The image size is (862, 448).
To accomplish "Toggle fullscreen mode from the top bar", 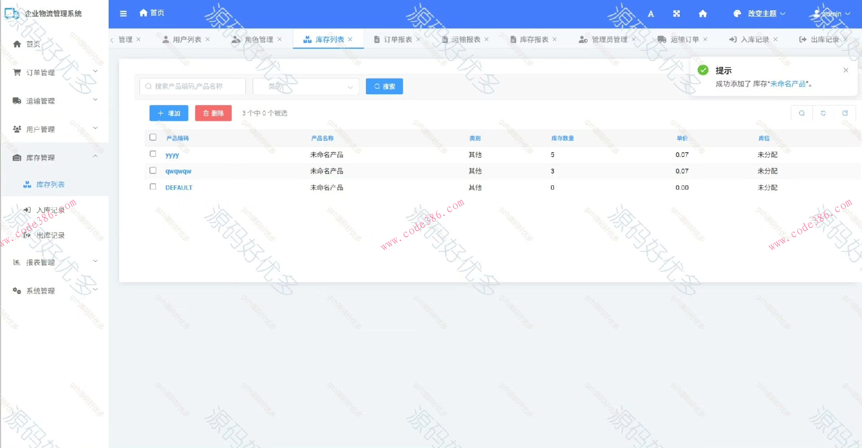I will coord(676,13).
